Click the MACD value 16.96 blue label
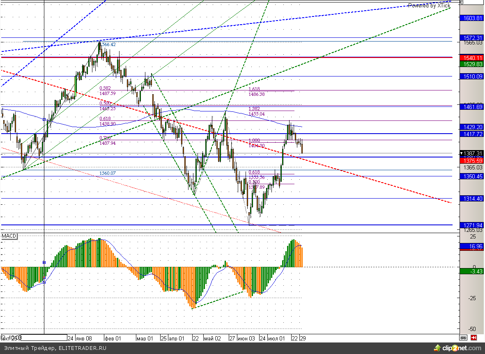 point(472,246)
